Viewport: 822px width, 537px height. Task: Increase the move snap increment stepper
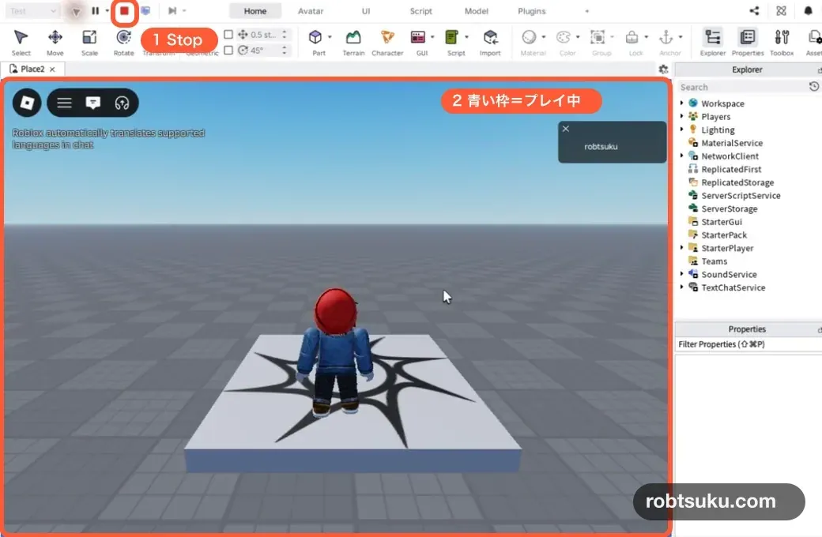click(x=285, y=32)
